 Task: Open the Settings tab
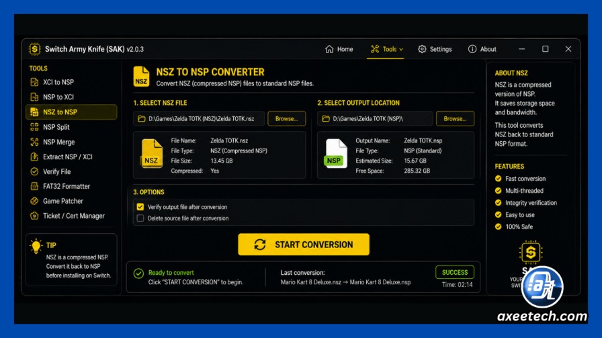[x=435, y=49]
